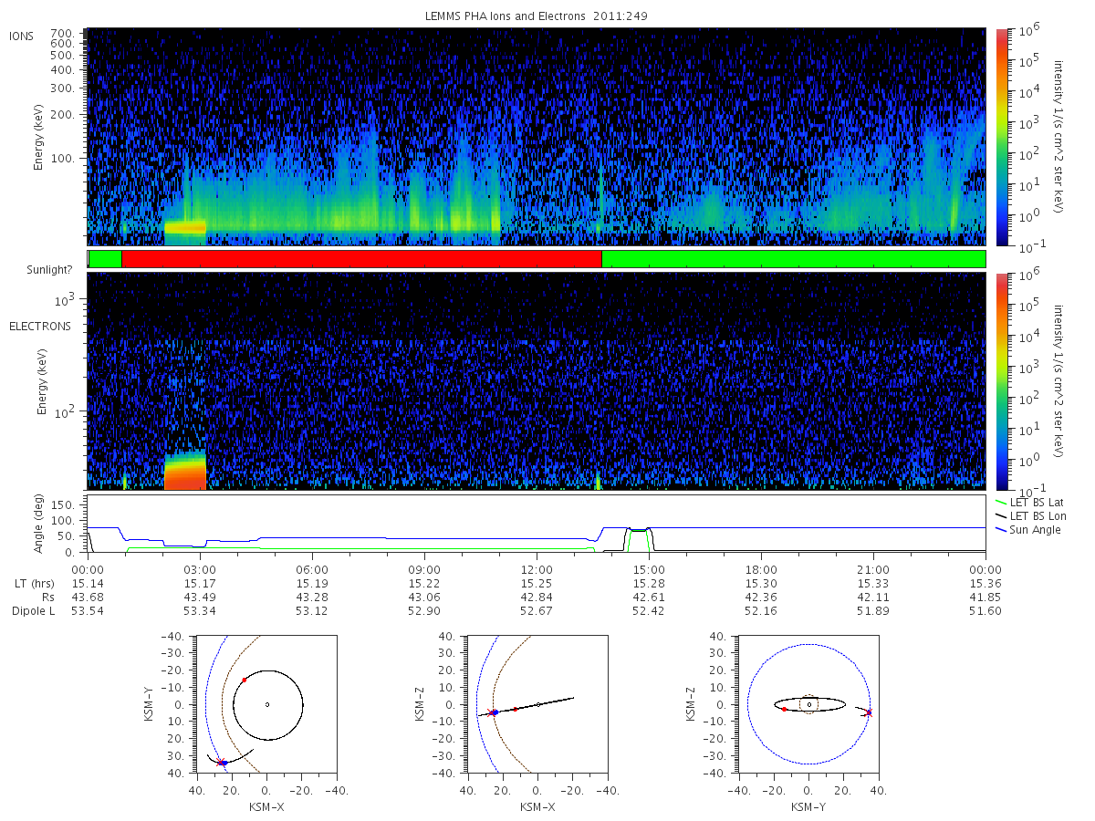Click the red no-sunlight bar segment
Image resolution: width=1095 pixels, height=821 pixels.
pos(361,259)
